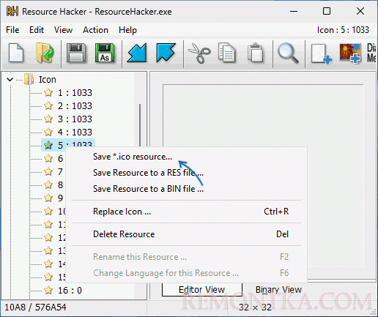Click the down-left blue arrow compile icon
The image size is (378, 317).
[137, 53]
